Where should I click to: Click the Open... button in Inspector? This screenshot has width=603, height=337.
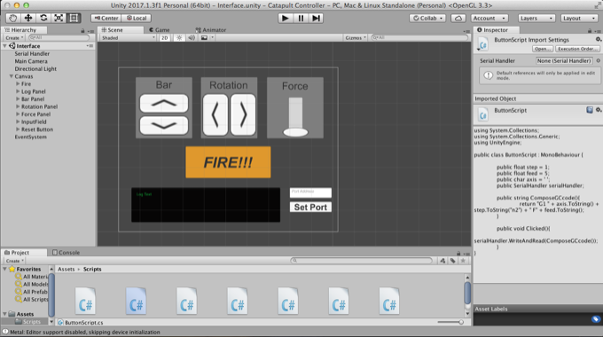(543, 49)
